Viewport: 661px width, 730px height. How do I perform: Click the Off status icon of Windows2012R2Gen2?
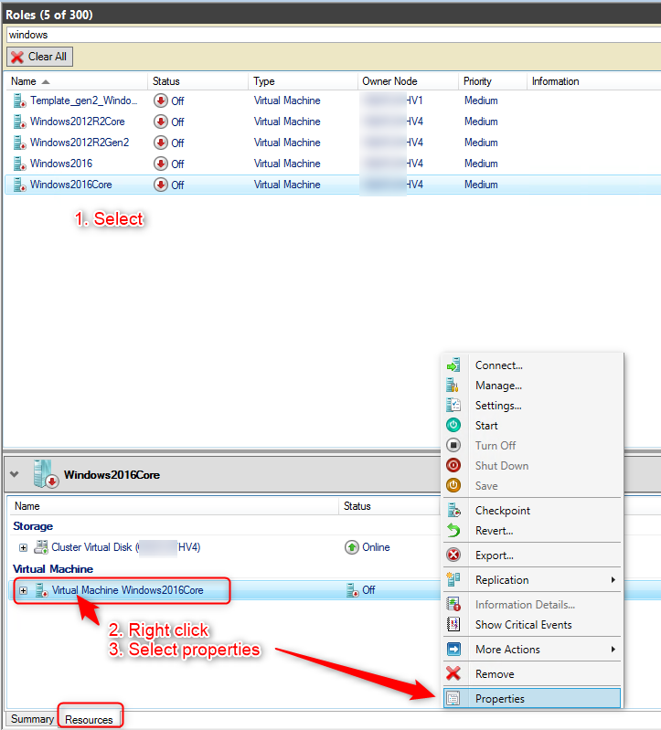[x=161, y=143]
